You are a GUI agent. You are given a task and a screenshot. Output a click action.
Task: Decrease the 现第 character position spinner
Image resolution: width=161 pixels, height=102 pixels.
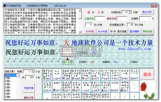33,72
